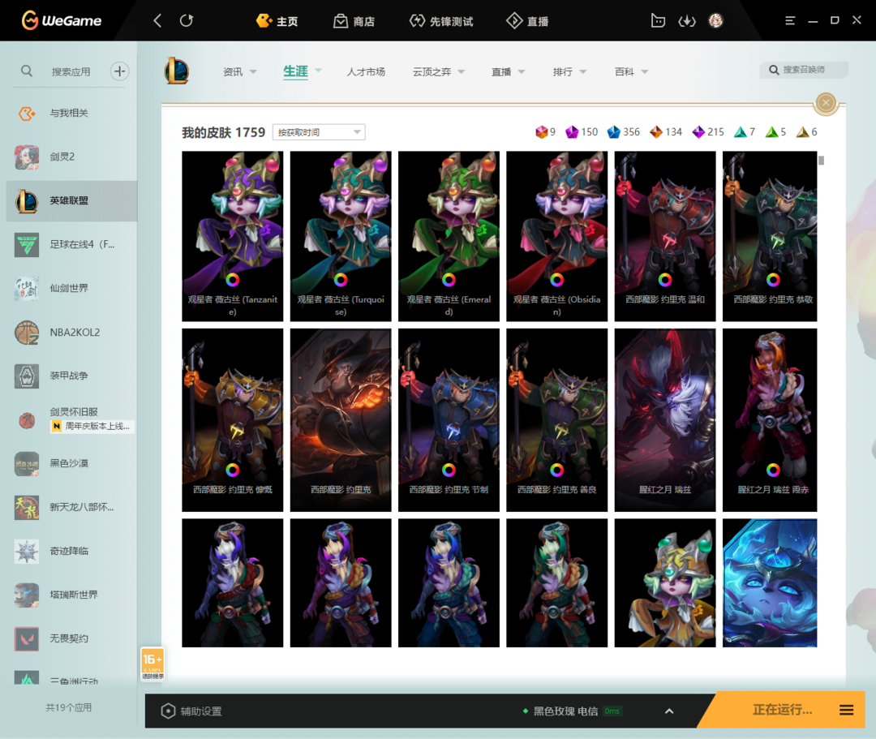Screen dimensions: 876x739
Task: Select 黑色沙漠 in the game list
Action: 71,464
